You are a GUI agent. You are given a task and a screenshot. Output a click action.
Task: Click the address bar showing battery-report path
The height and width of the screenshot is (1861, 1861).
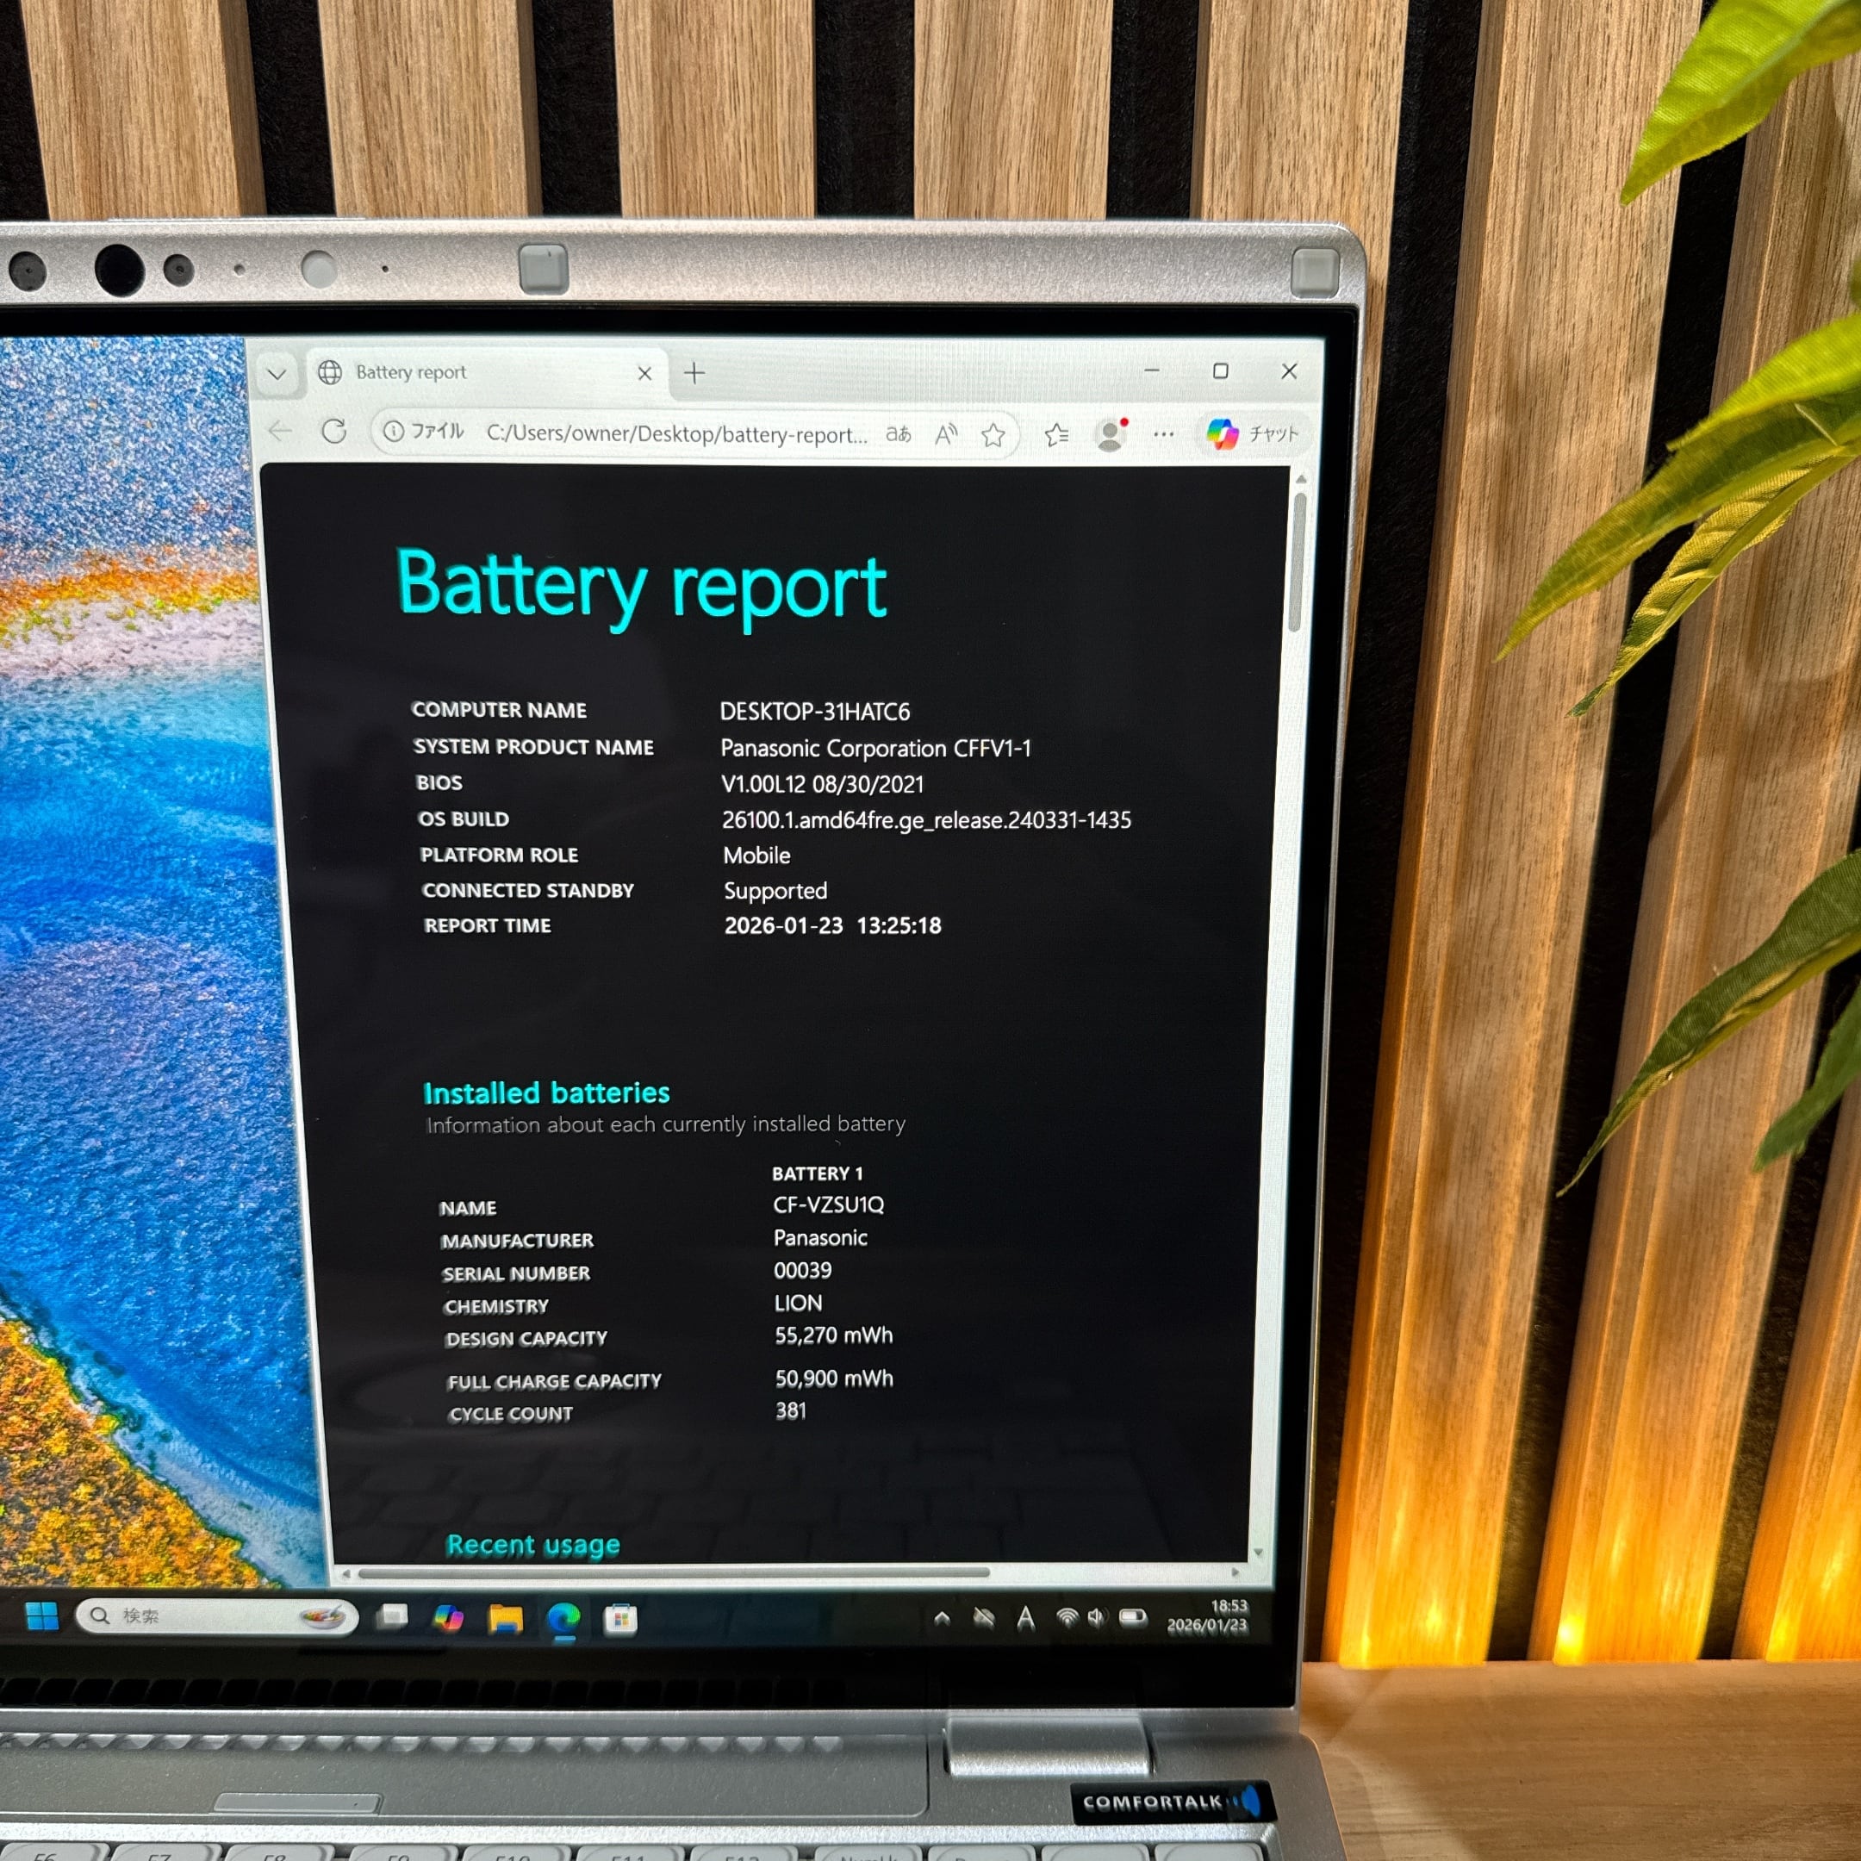pos(676,433)
